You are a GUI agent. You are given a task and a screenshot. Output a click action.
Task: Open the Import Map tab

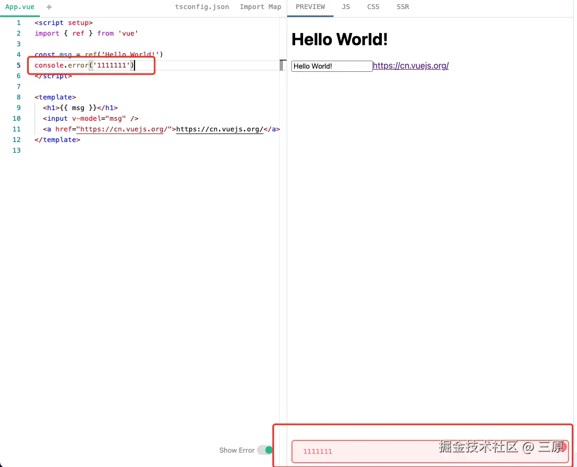pos(260,7)
